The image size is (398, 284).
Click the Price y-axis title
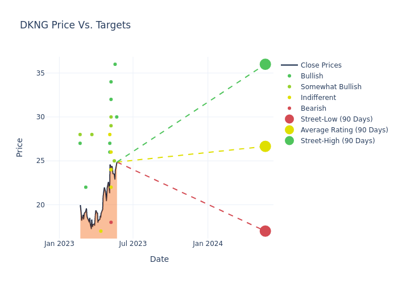point(20,147)
